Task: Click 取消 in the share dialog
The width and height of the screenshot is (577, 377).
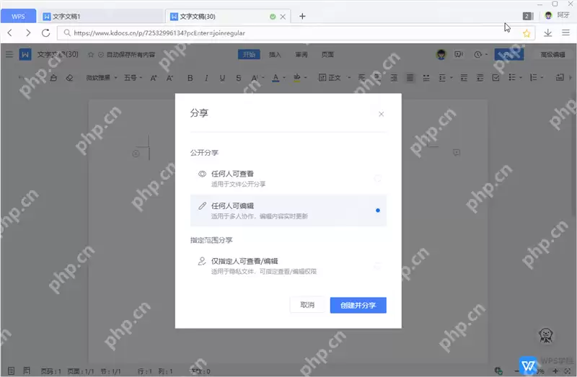Action: click(307, 305)
